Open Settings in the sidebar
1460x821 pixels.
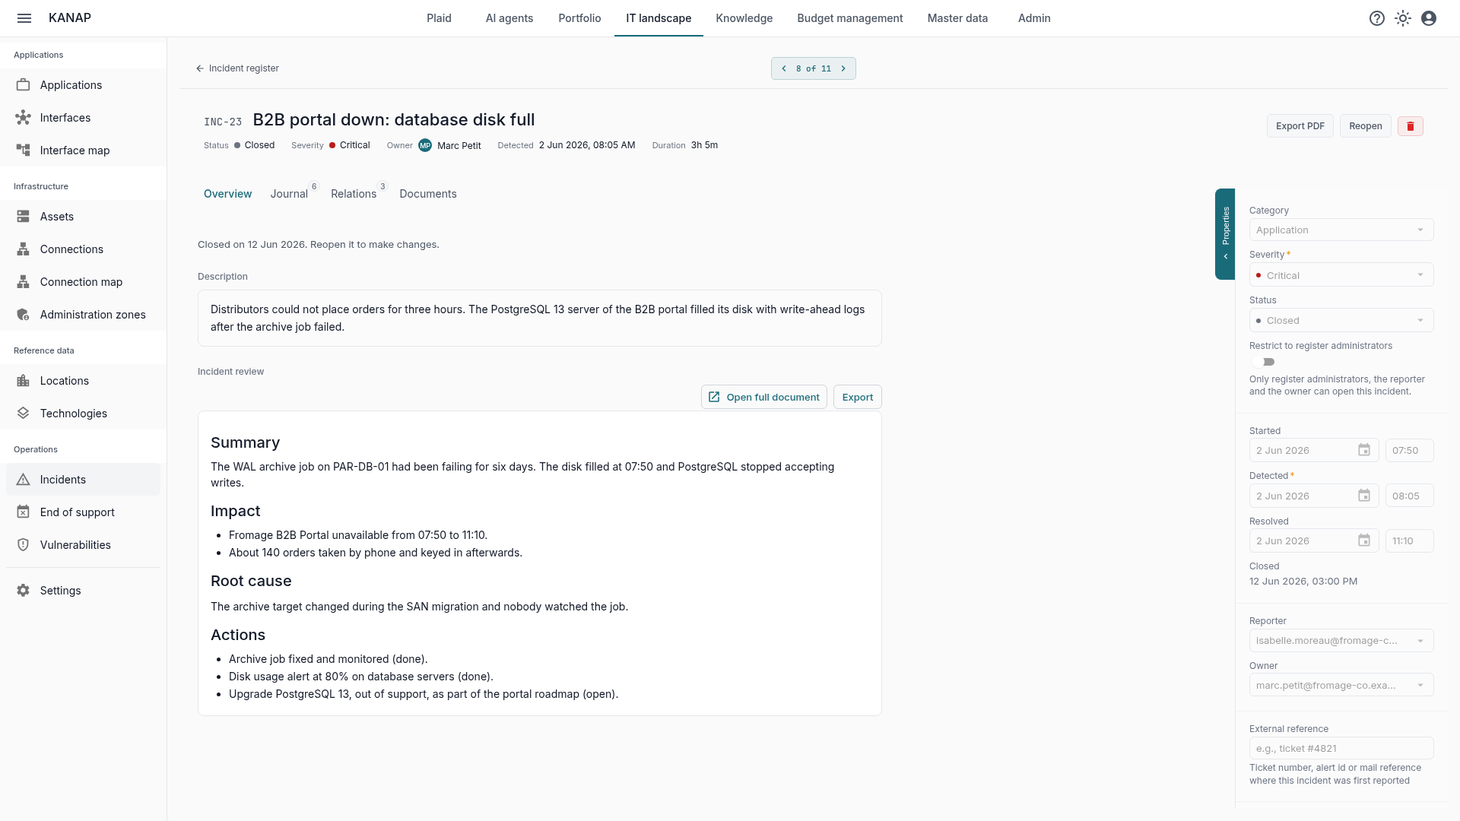pyautogui.click(x=83, y=591)
